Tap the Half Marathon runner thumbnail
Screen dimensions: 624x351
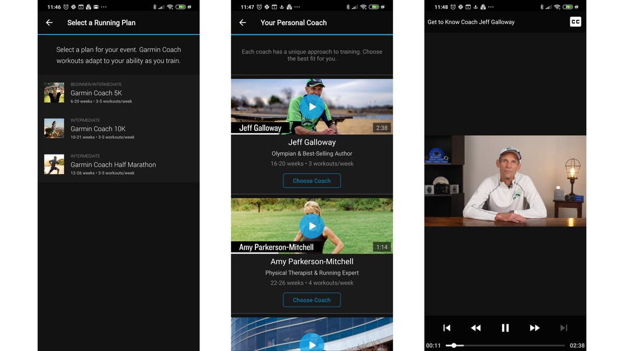pos(54,164)
